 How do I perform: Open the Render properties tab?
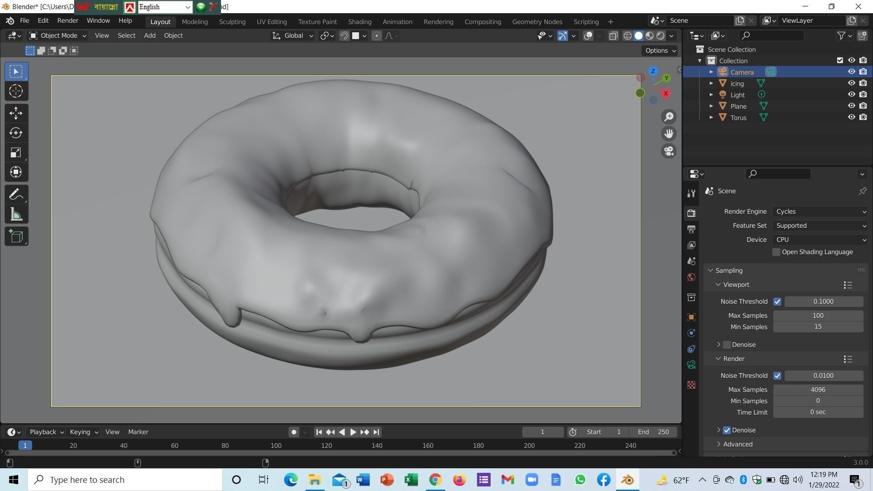[691, 213]
